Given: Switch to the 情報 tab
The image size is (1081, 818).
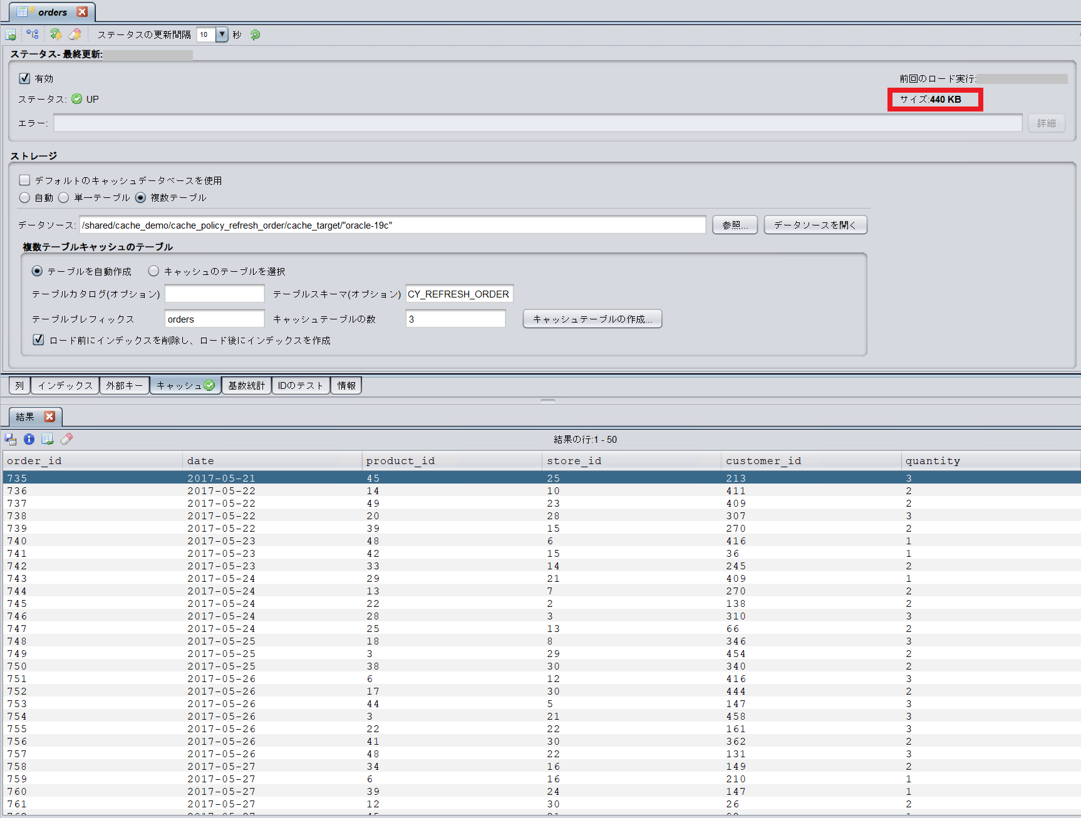Looking at the screenshot, I should point(346,385).
